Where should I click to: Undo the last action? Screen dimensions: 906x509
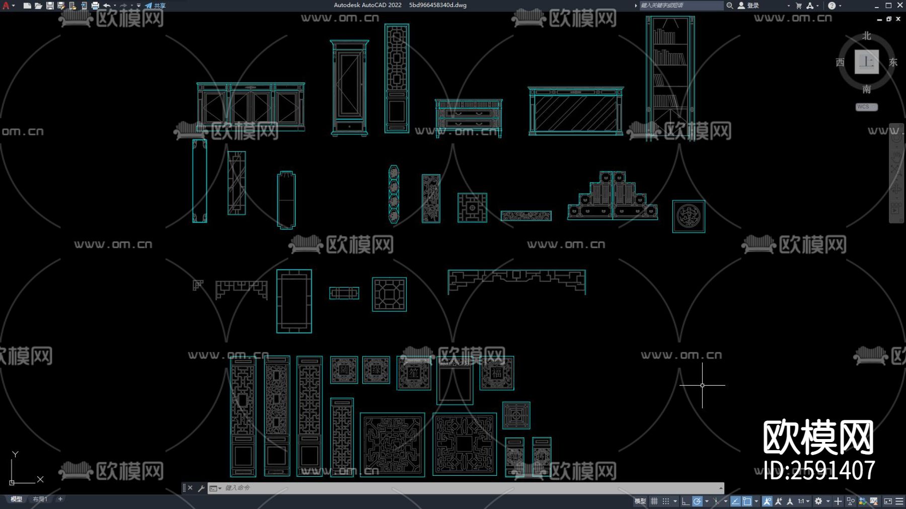107,6
